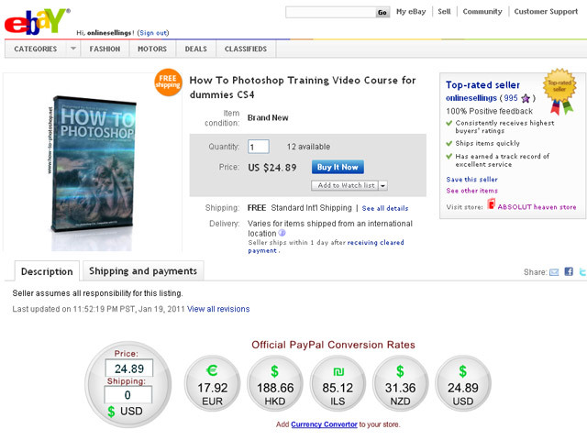Open the Add to Watch list dropdown arrow
This screenshot has height=440, width=587.
382,185
